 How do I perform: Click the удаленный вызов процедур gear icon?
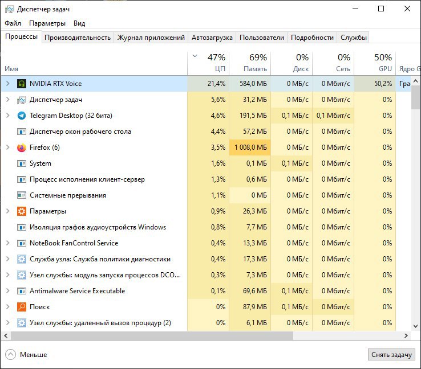(22, 323)
